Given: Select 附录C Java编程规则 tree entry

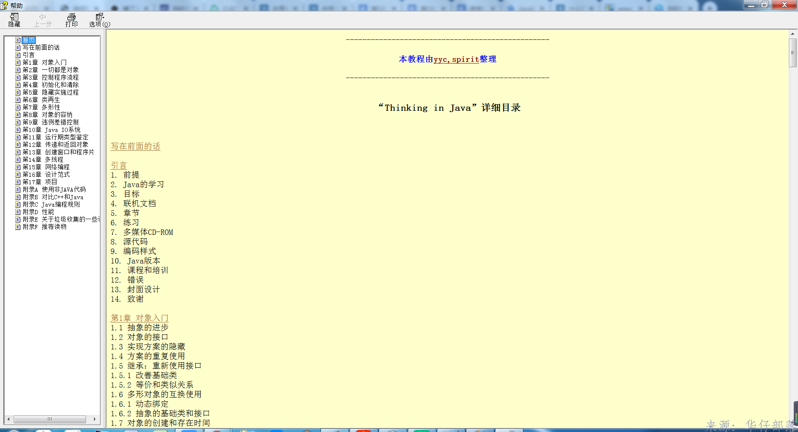Looking at the screenshot, I should (51, 205).
